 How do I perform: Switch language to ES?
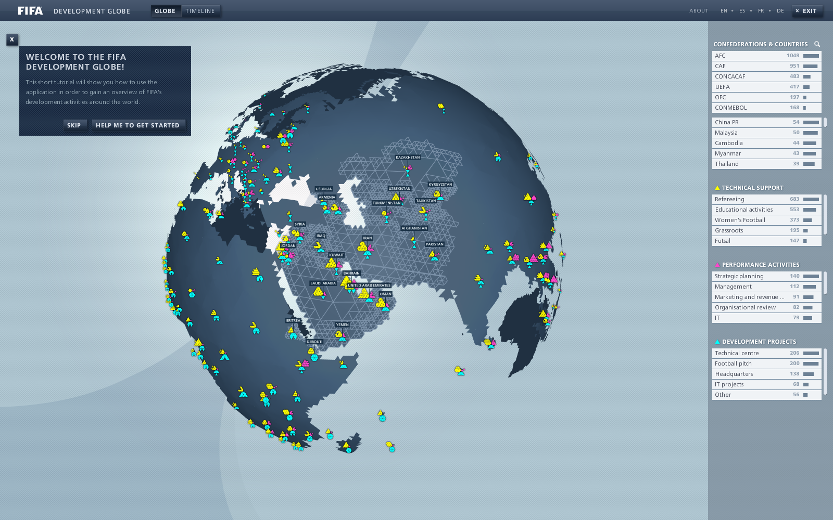[742, 11]
